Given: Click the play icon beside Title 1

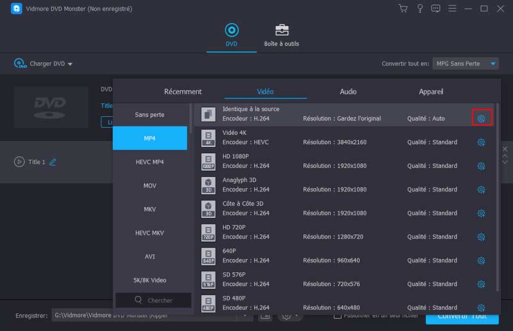Looking at the screenshot, I should coord(19,162).
